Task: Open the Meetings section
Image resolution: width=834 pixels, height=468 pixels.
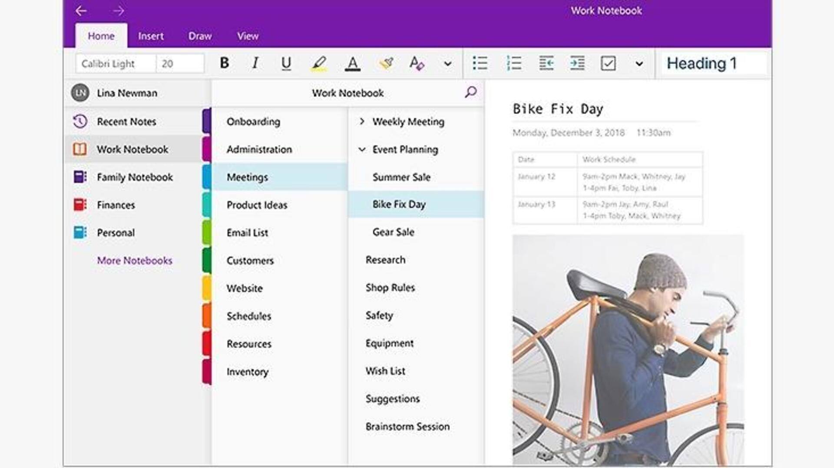Action: [x=280, y=177]
